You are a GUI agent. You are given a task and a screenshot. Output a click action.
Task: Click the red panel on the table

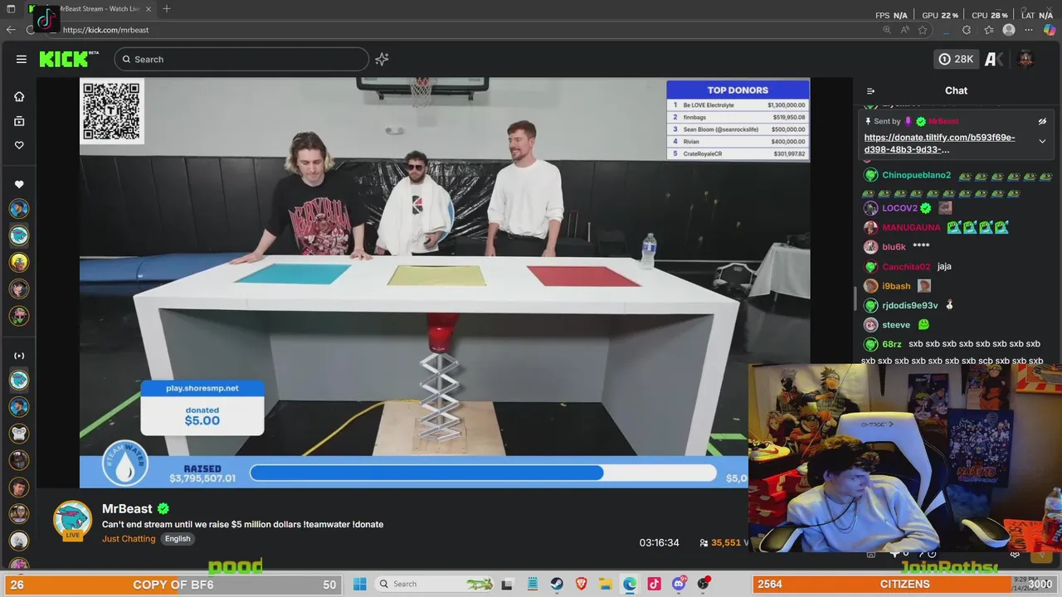tap(582, 276)
